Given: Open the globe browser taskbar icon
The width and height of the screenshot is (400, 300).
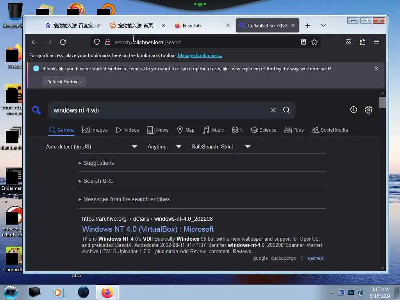Looking at the screenshot, I should (84, 292).
